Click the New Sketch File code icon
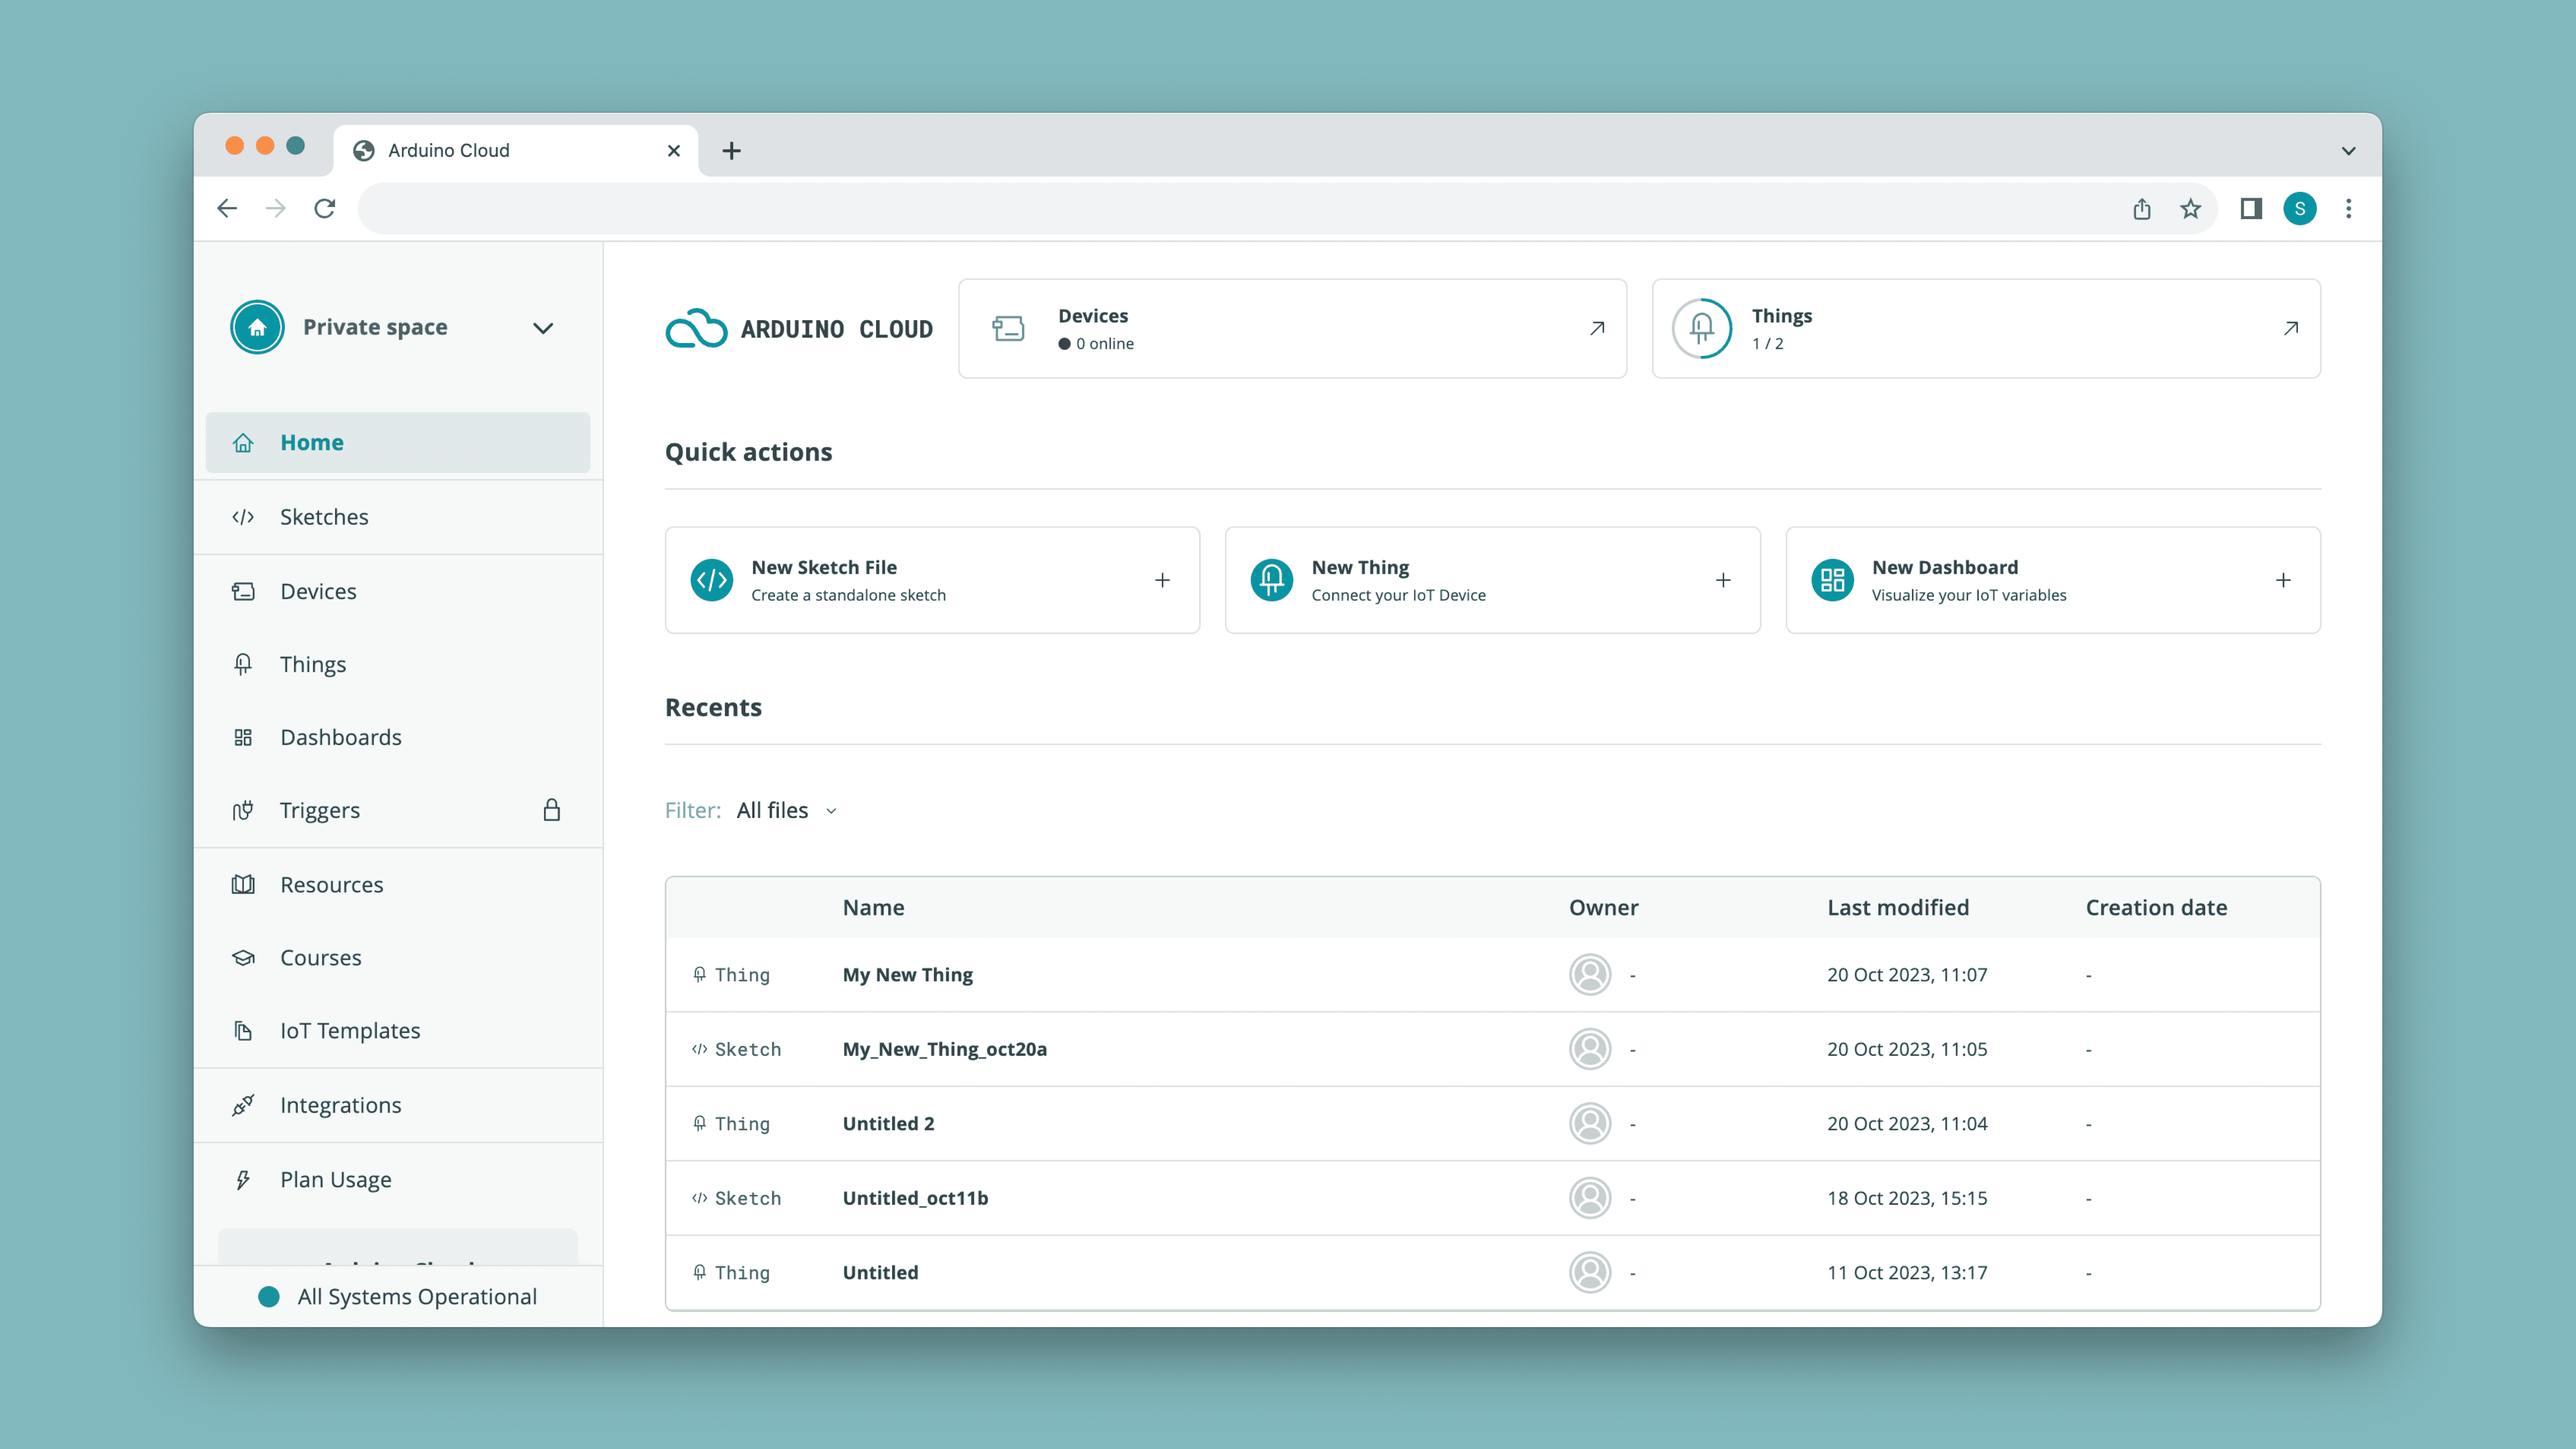This screenshot has width=2576, height=1449. 711,580
